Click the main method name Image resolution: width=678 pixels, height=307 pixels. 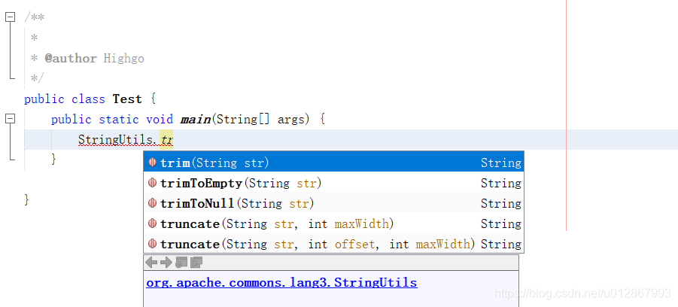pos(196,119)
